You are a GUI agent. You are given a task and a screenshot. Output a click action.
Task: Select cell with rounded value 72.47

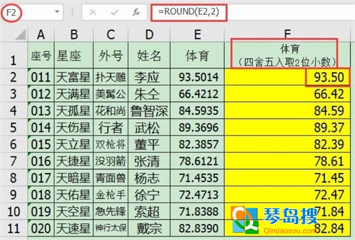coord(288,194)
